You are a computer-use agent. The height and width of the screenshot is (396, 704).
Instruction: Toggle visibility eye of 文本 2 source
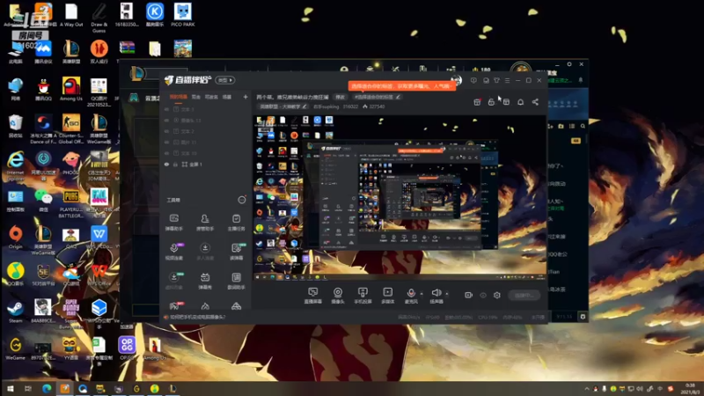coord(166,131)
